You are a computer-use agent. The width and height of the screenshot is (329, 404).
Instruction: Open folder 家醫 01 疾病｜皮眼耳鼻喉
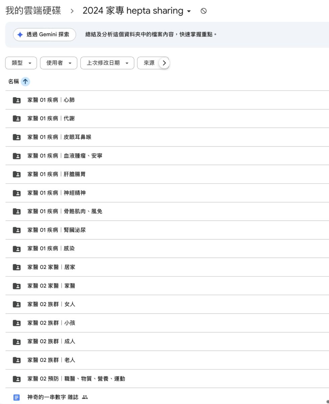click(x=59, y=137)
